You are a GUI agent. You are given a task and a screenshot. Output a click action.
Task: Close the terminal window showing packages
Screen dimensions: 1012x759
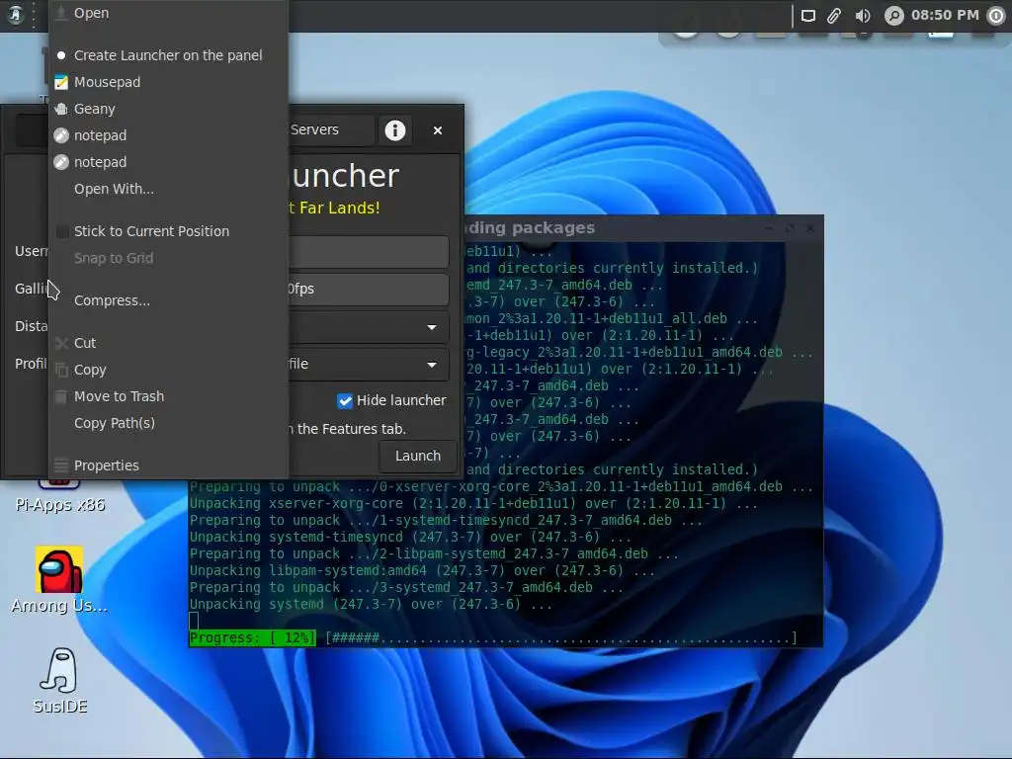point(810,228)
